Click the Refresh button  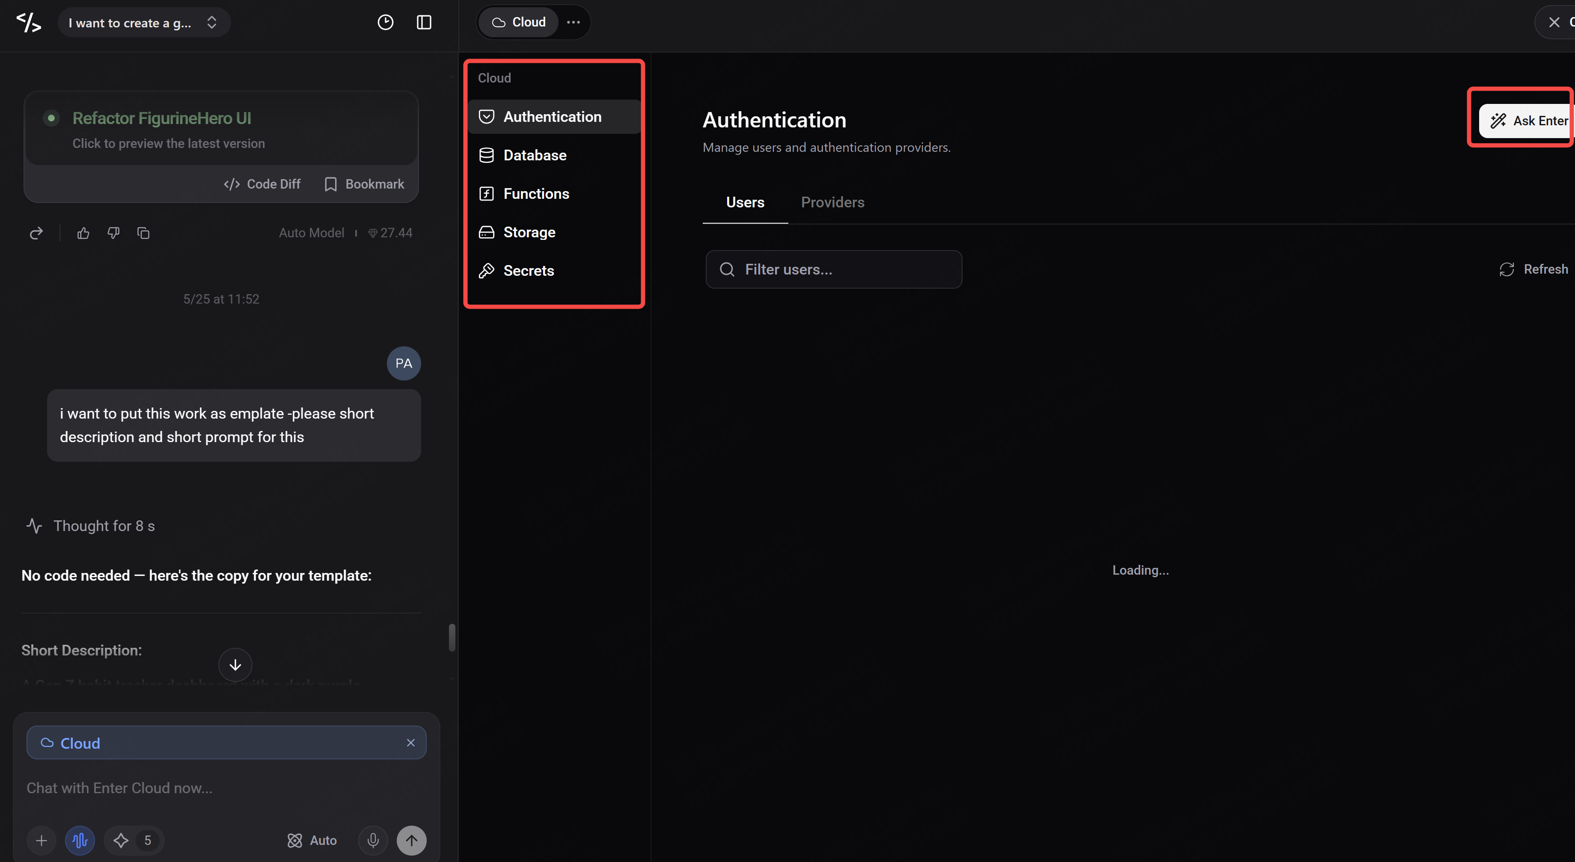(1533, 269)
